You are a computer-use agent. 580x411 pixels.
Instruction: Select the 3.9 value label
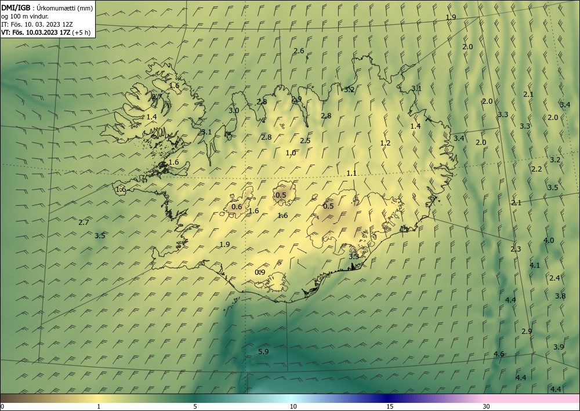[x=559, y=347]
